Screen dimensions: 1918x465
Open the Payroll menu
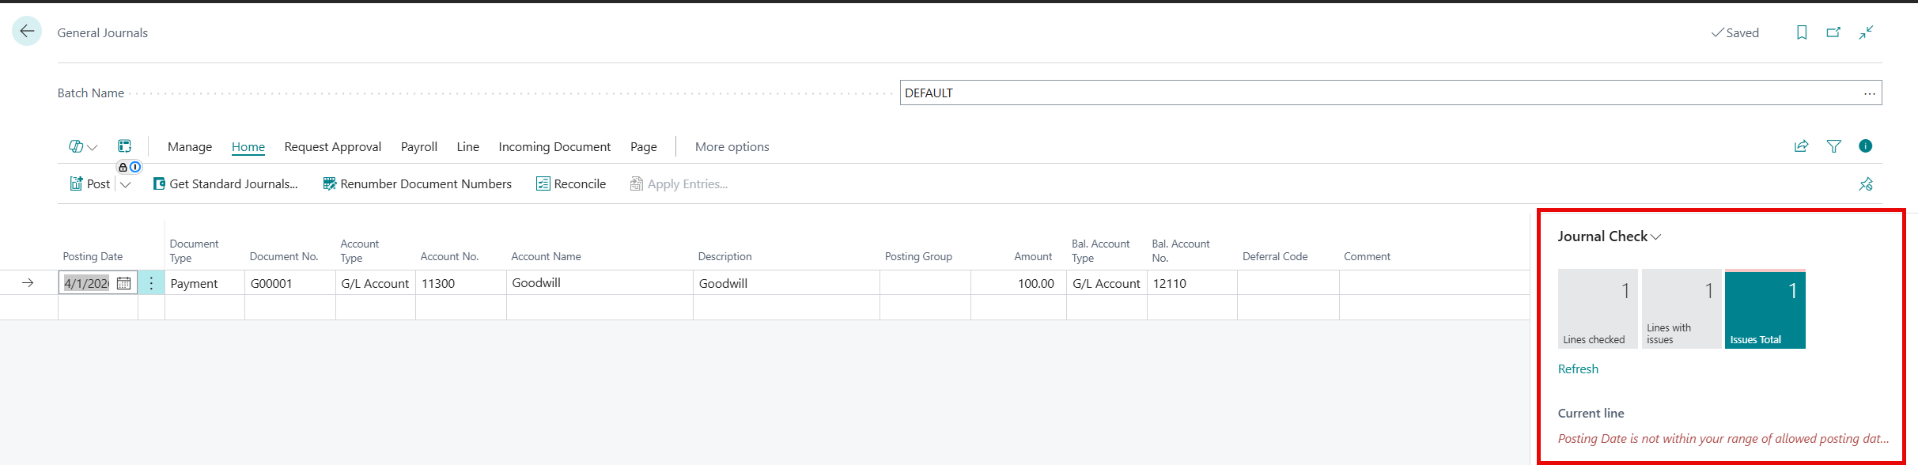(419, 146)
